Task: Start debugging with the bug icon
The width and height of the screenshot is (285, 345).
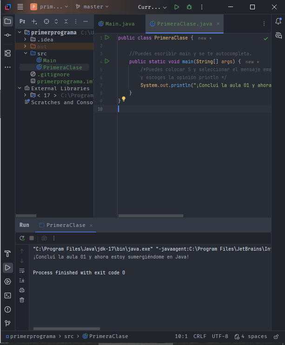Action: (x=189, y=7)
